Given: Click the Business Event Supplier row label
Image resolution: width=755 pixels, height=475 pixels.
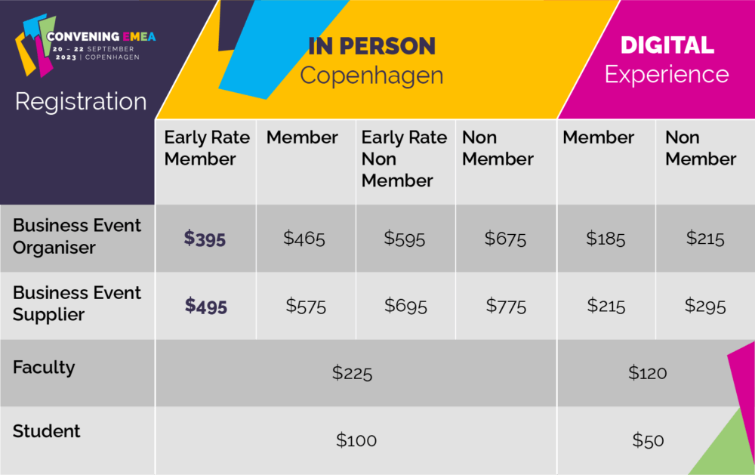Looking at the screenshot, I should [x=77, y=303].
